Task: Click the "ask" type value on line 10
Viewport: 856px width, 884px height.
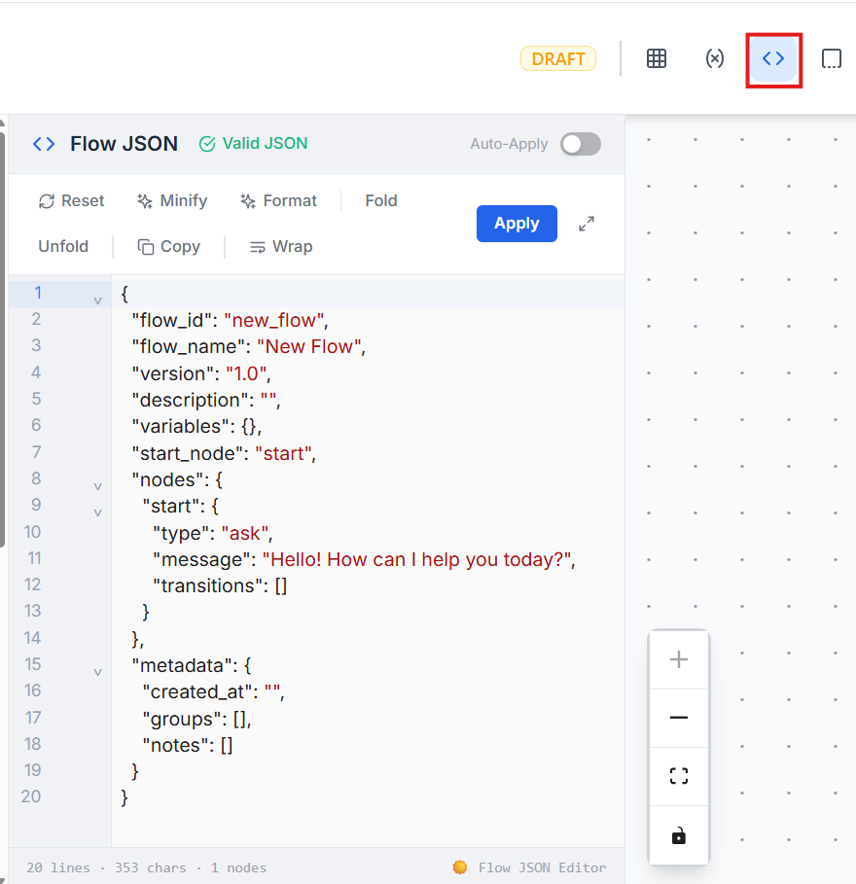Action: tap(244, 533)
